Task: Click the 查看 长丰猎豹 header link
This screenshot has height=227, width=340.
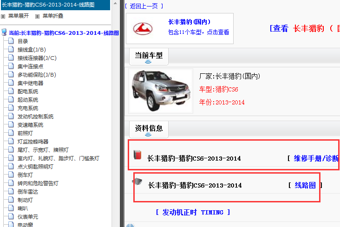Action: pos(305,28)
